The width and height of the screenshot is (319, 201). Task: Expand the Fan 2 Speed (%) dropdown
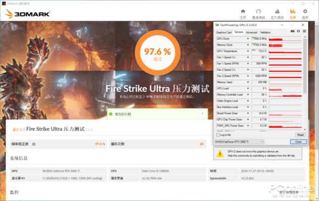(248, 70)
